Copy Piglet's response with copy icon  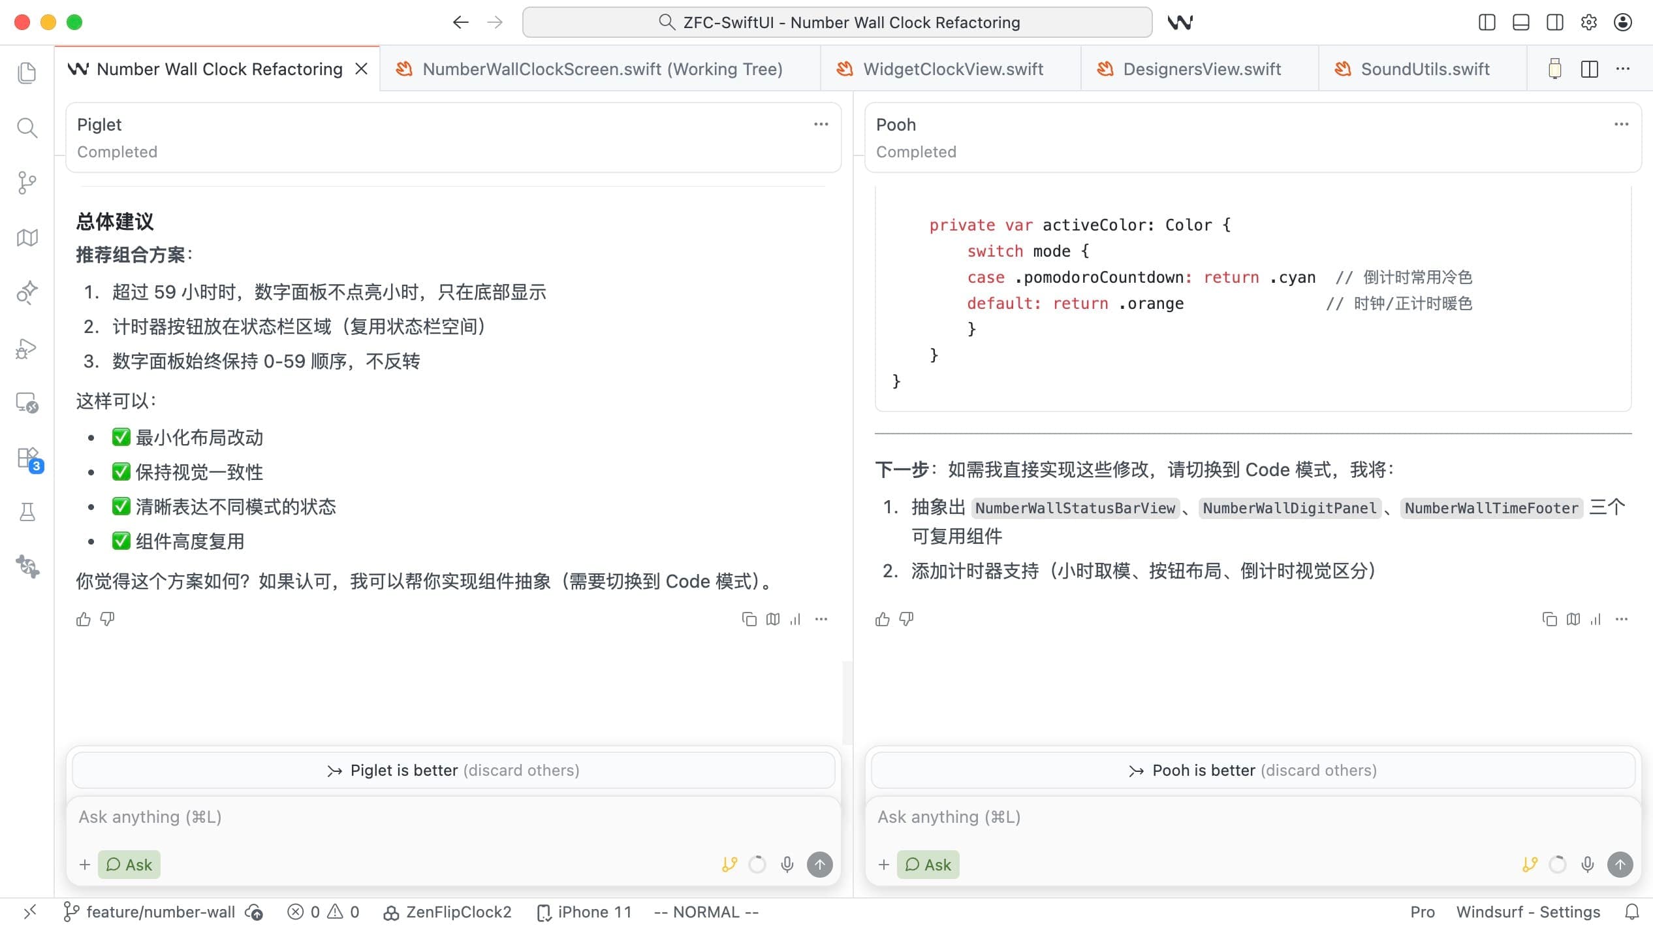point(749,619)
